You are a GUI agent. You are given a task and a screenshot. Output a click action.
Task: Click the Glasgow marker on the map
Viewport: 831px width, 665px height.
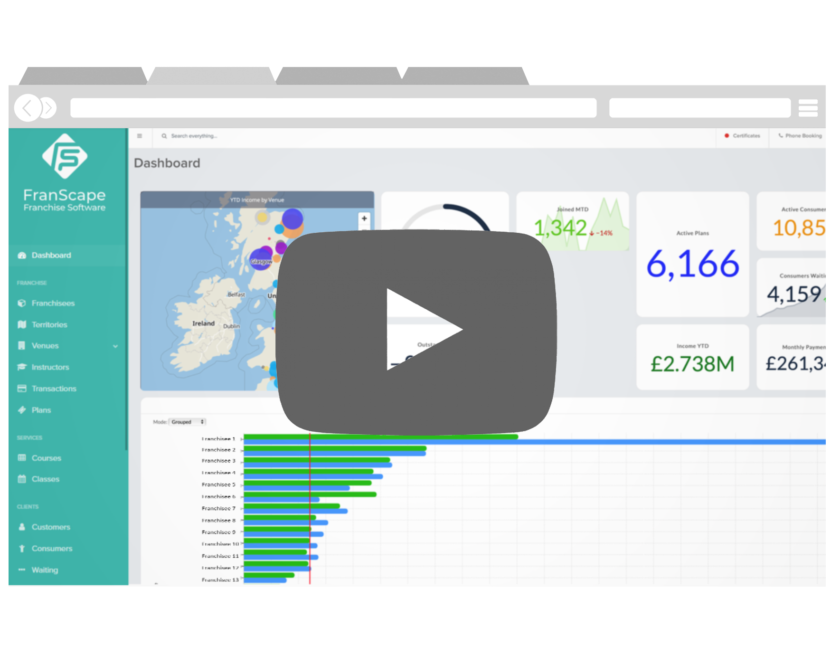[261, 260]
